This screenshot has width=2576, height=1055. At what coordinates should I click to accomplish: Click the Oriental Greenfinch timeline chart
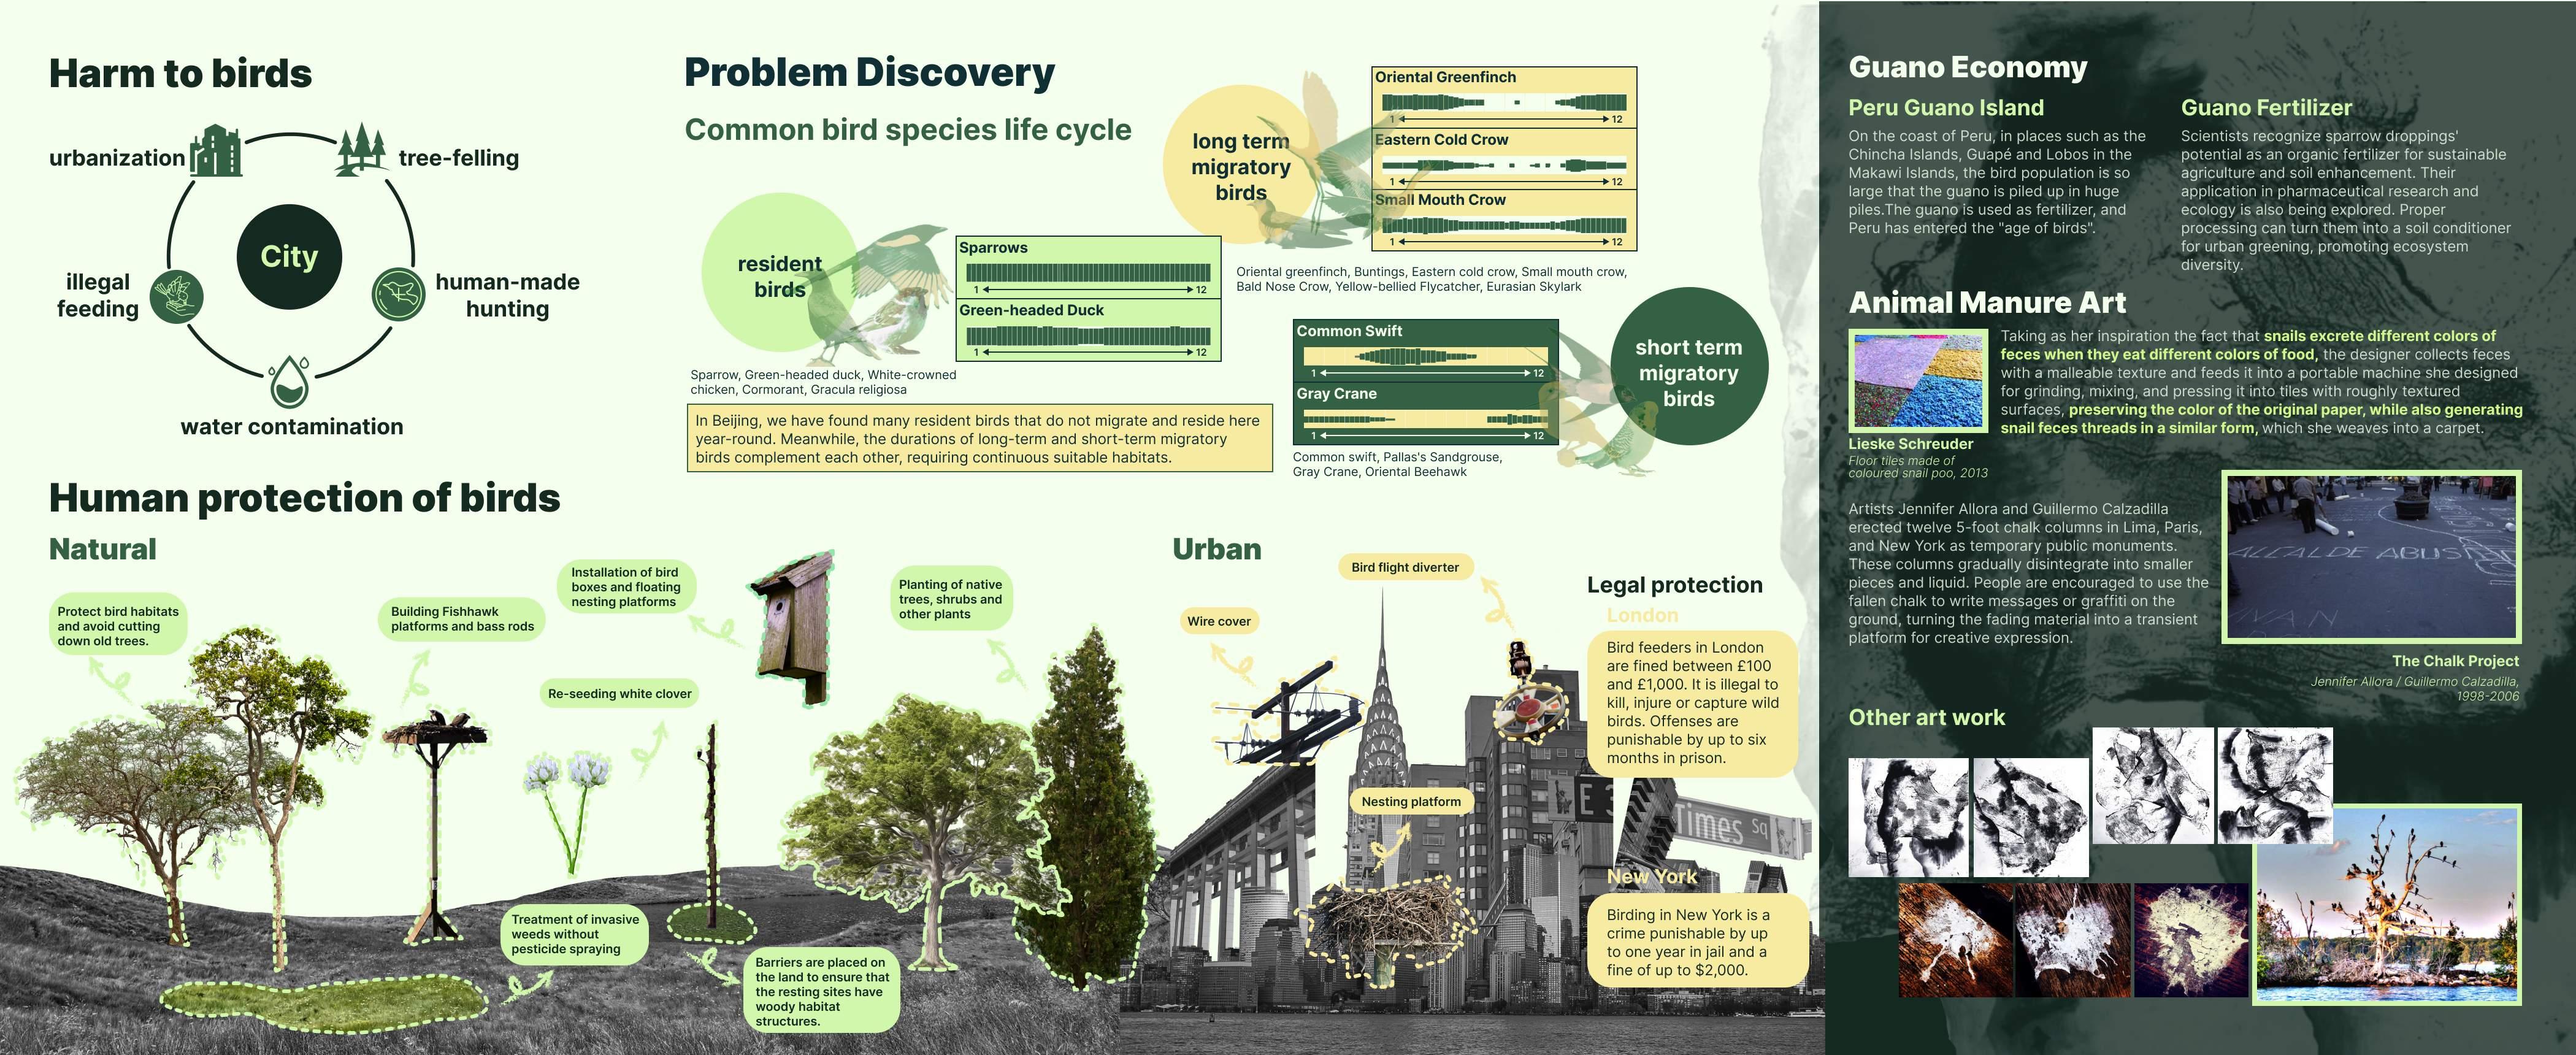pyautogui.click(x=1504, y=102)
